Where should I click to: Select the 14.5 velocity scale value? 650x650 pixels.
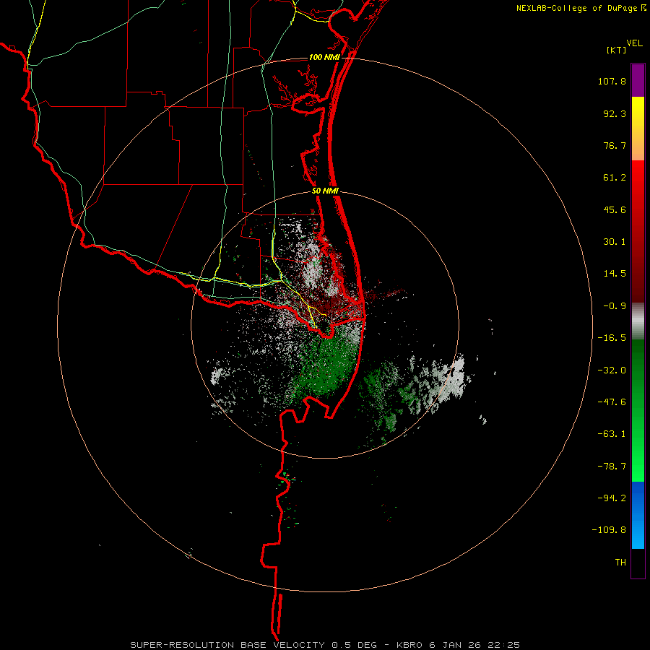click(x=615, y=274)
